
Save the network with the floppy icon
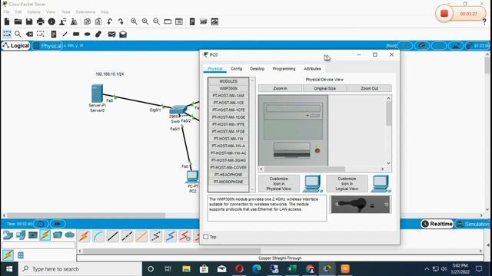click(29, 21)
